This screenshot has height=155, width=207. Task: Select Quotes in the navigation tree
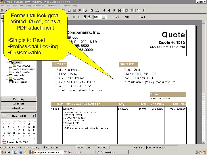(17, 63)
